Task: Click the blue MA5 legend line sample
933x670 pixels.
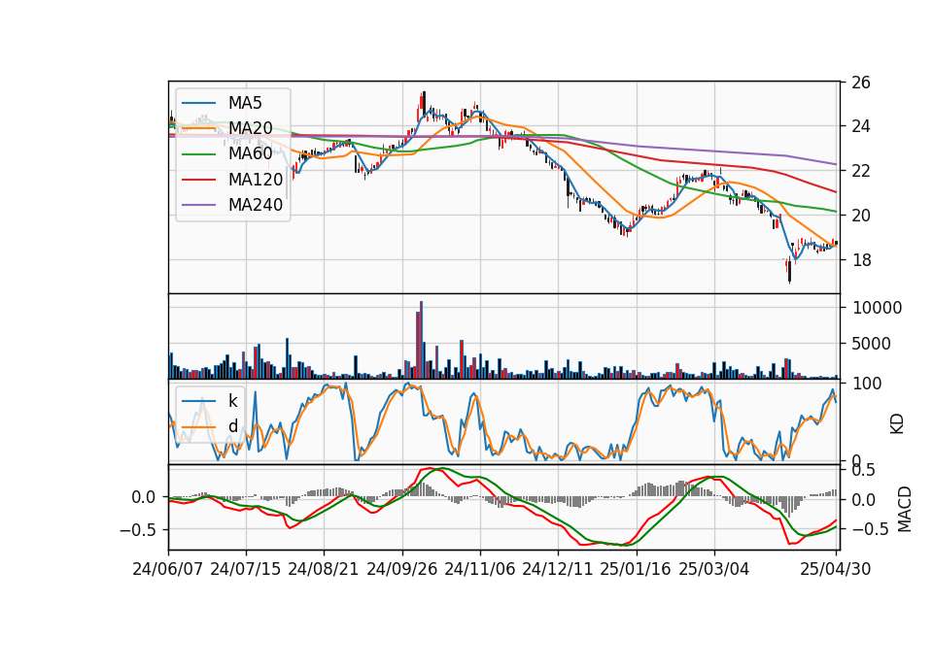Action: pyautogui.click(x=198, y=103)
